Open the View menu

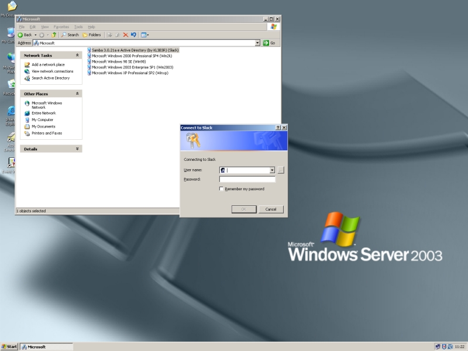tap(45, 27)
